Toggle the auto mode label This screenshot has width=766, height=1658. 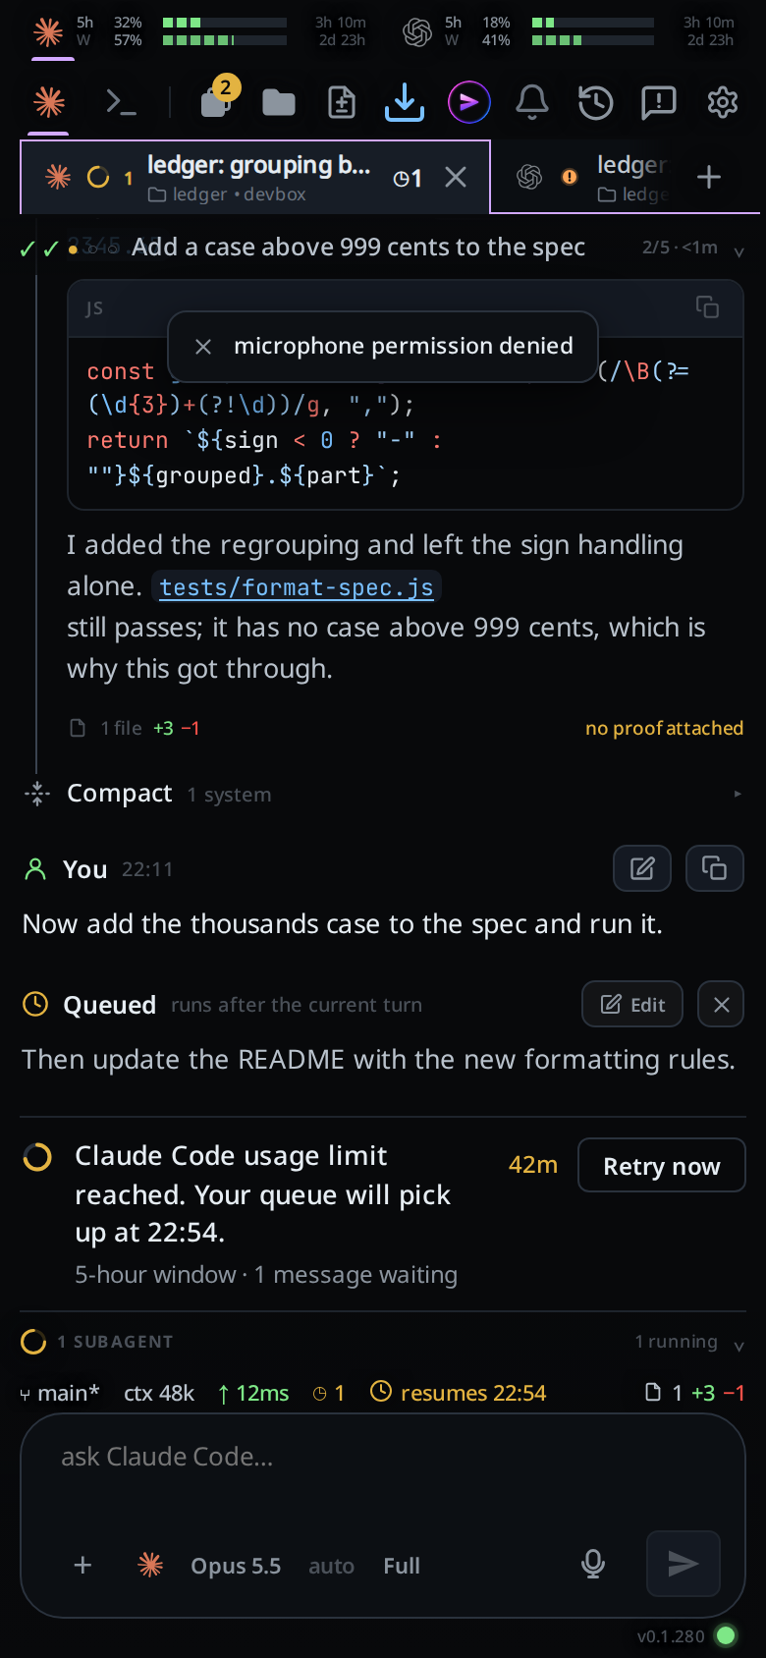pyautogui.click(x=331, y=1566)
